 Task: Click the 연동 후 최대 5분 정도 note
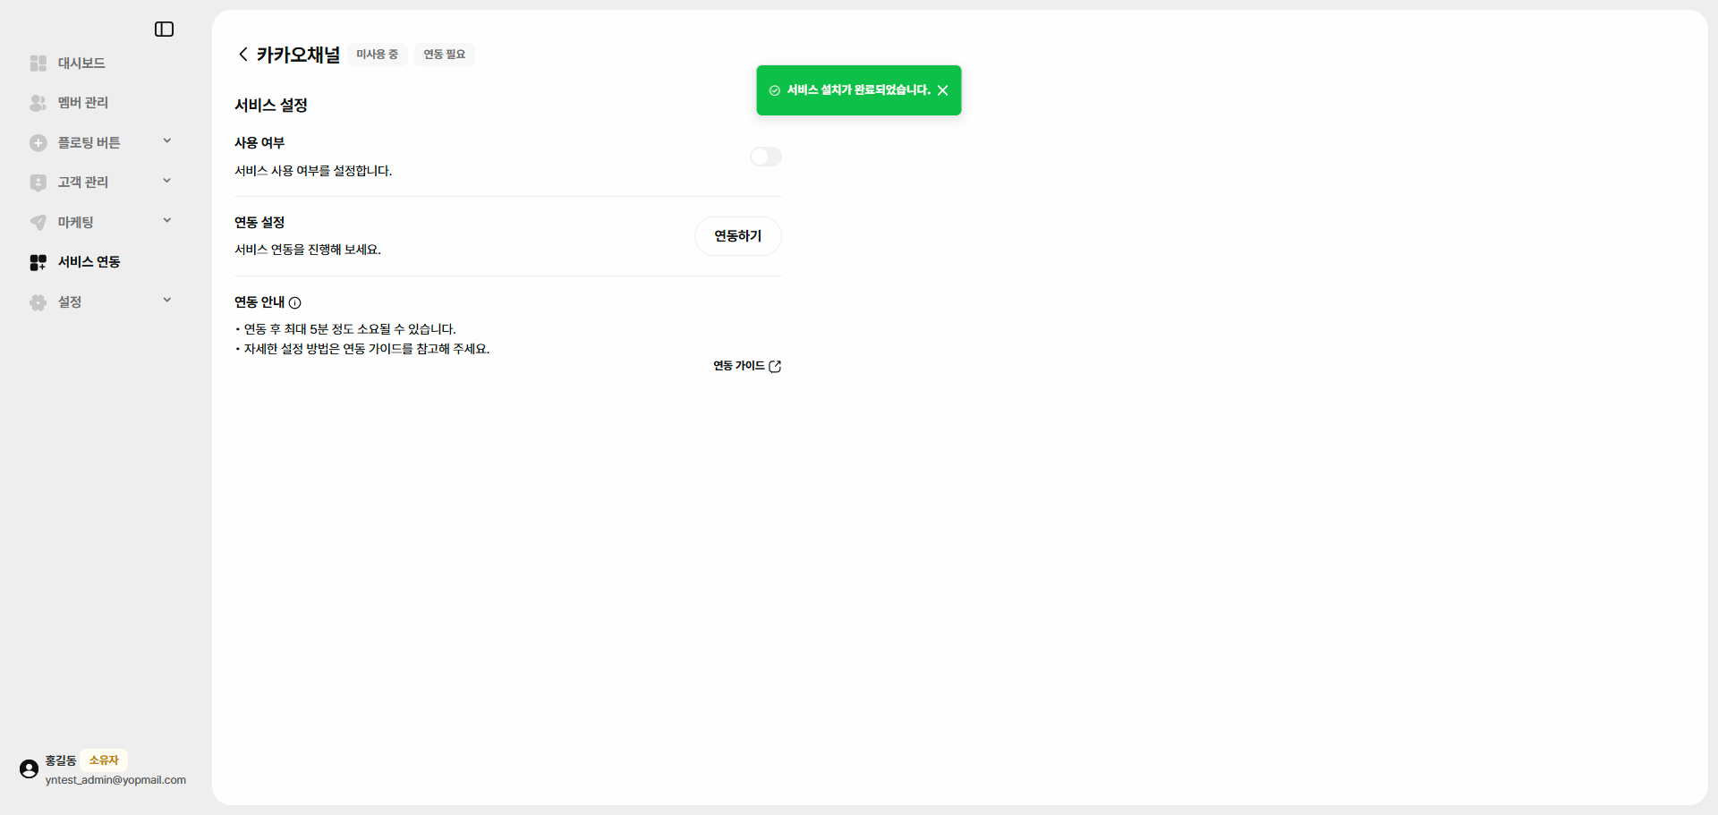(x=350, y=329)
